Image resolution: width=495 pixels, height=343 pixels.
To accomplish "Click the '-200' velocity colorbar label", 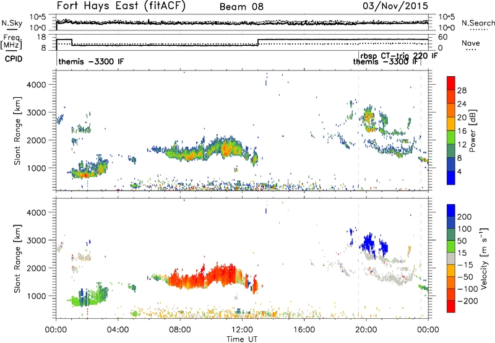I will point(468,301).
